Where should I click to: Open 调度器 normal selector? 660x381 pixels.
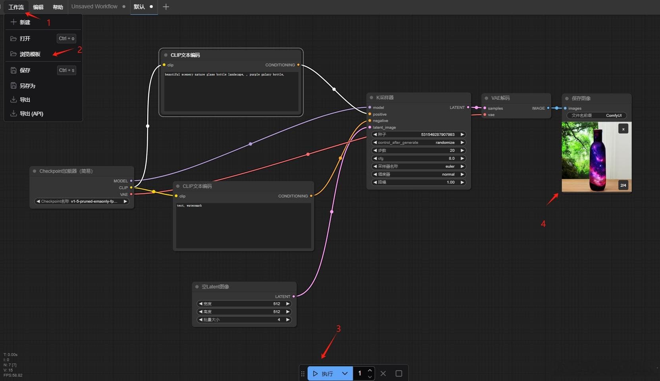click(418, 174)
